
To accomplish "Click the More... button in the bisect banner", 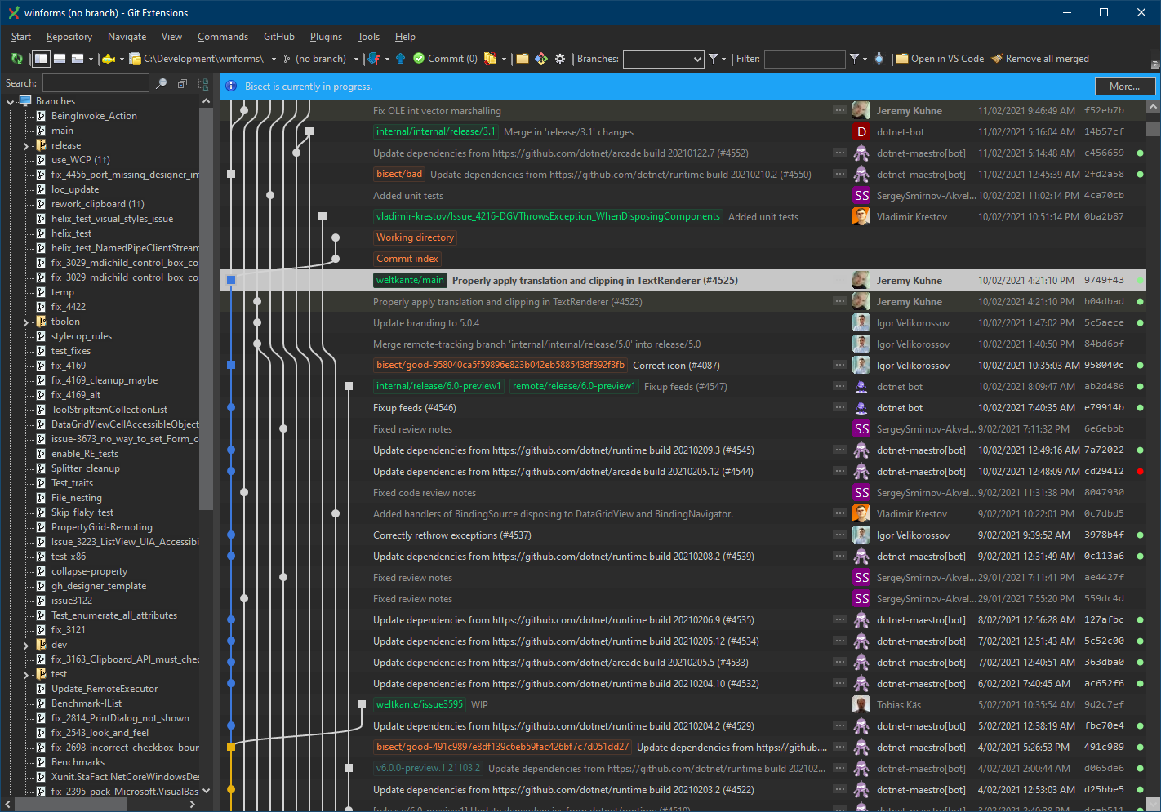I will [x=1125, y=86].
